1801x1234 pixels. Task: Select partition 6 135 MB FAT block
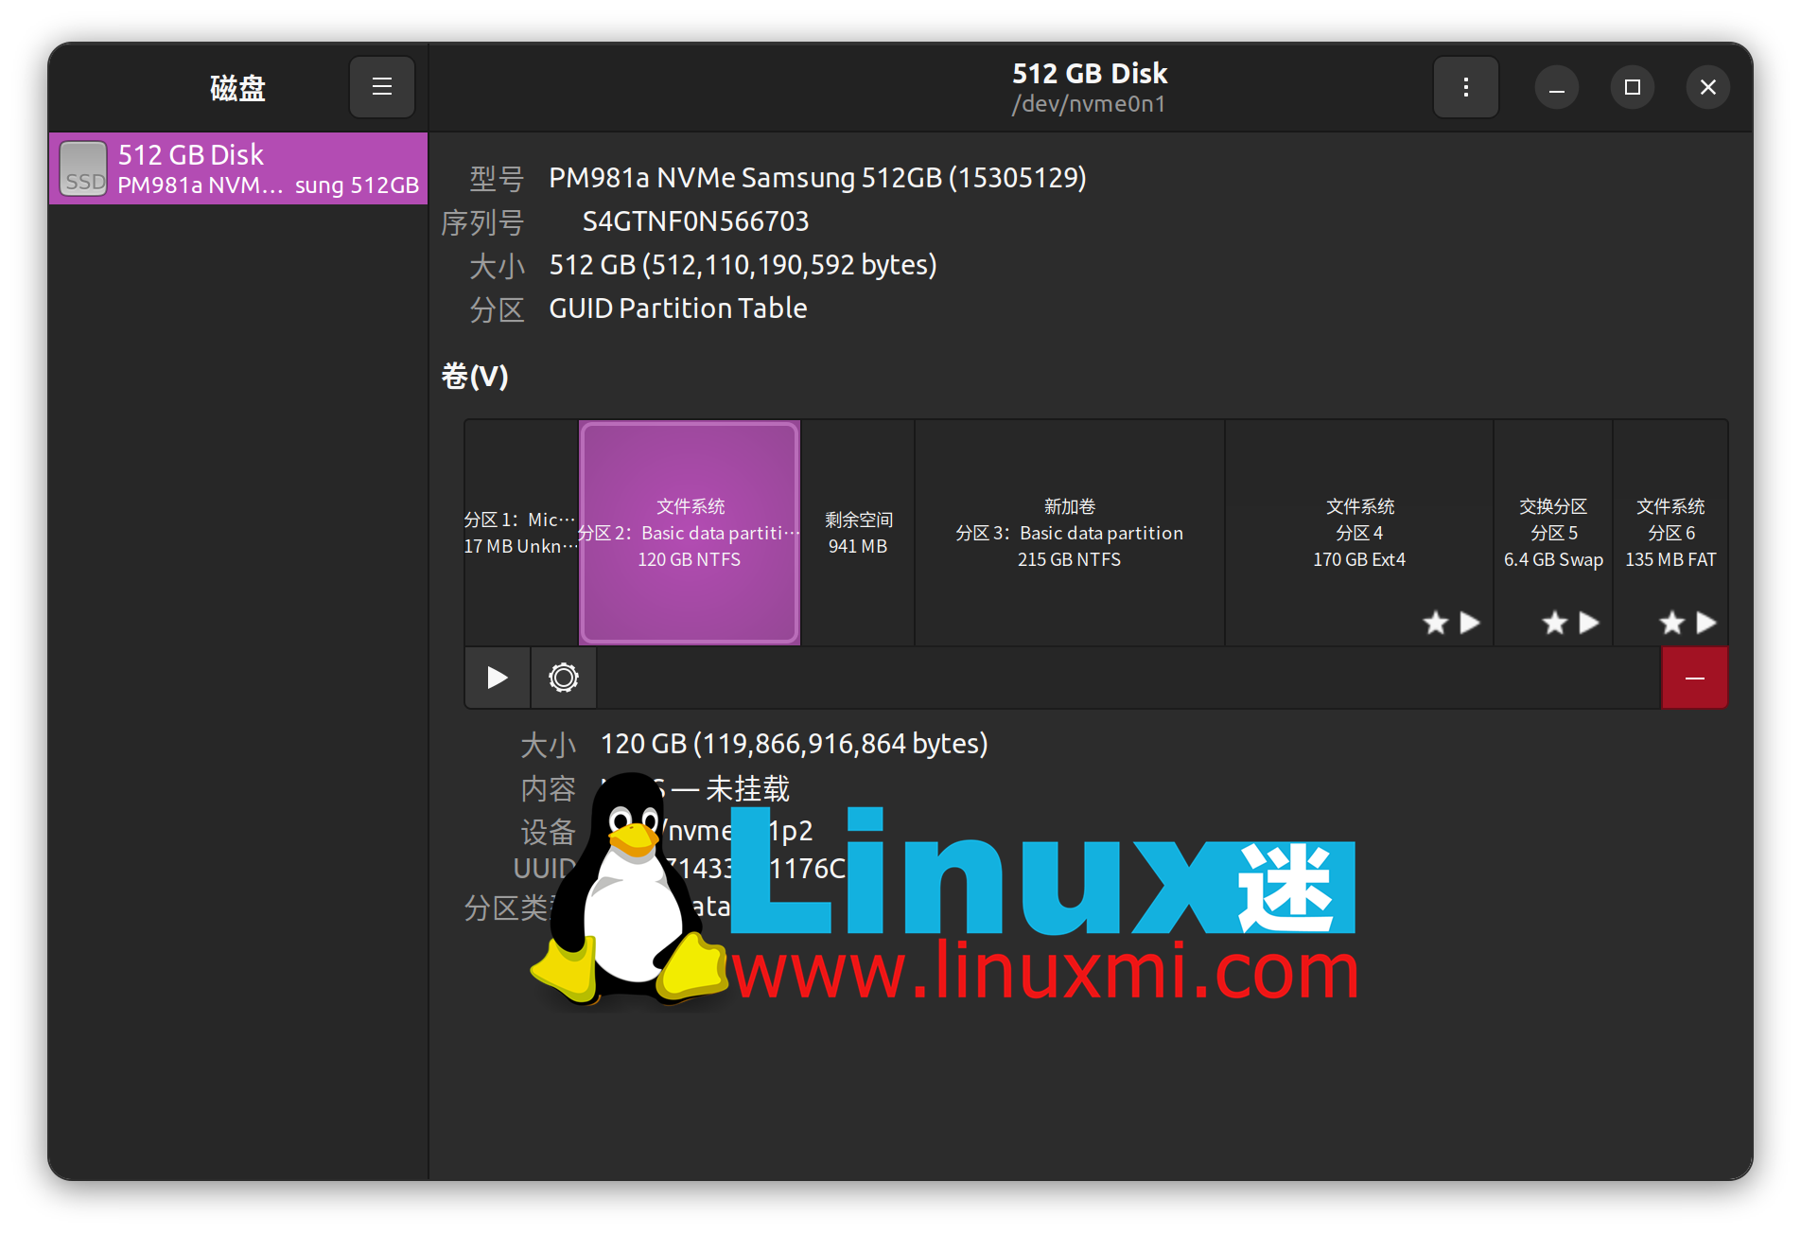click(1670, 533)
